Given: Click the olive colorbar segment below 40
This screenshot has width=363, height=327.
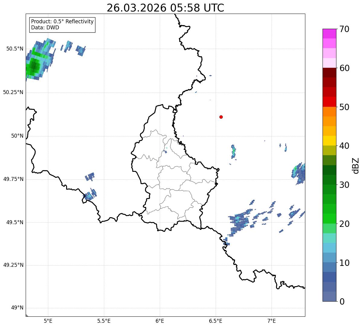Looking at the screenshot, I should point(329,150).
